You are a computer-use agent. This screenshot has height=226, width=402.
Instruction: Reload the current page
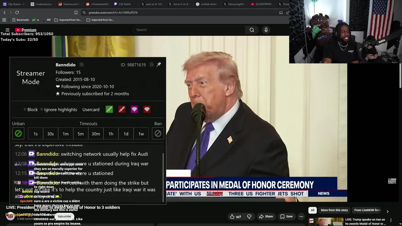click(17, 13)
